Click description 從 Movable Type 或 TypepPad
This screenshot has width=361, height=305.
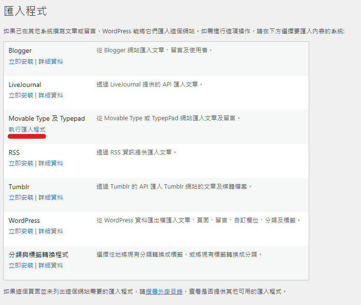click(x=168, y=118)
